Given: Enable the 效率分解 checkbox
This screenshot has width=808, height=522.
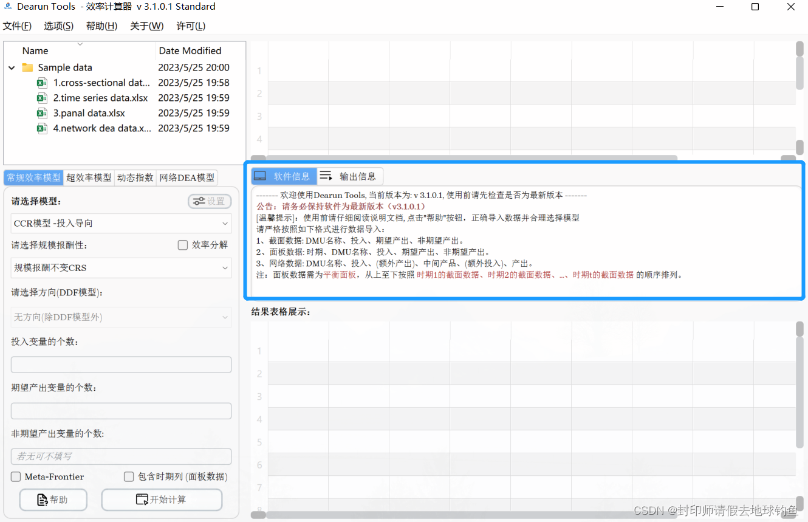Looking at the screenshot, I should (182, 245).
